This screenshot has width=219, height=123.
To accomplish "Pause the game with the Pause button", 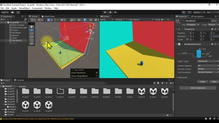I will click(x=110, y=12).
